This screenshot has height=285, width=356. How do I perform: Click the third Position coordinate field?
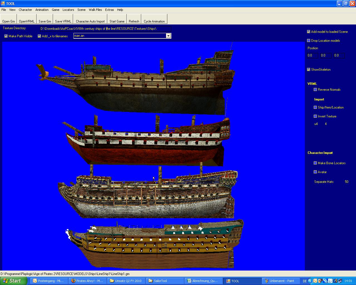click(x=339, y=55)
